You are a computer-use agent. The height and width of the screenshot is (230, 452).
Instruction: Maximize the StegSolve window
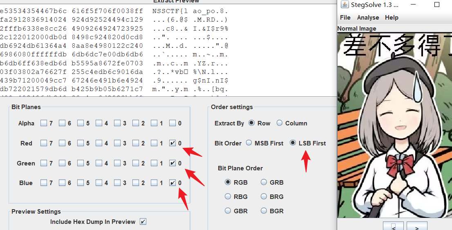pos(437,4)
